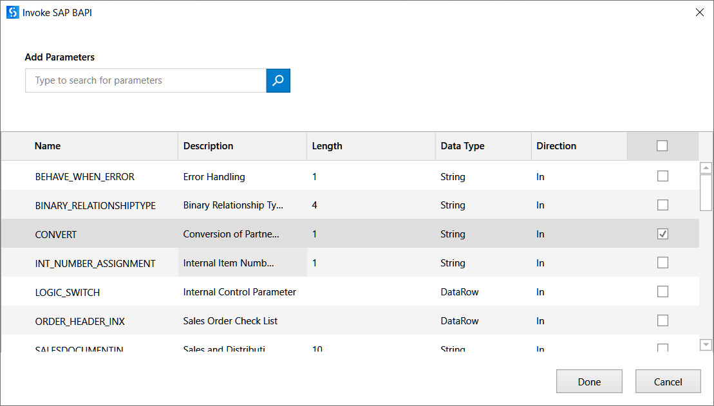Uncheck the CONVERT parameter checkbox
The height and width of the screenshot is (406, 714).
[x=662, y=234]
